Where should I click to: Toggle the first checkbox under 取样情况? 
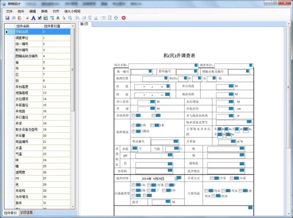click(134, 125)
